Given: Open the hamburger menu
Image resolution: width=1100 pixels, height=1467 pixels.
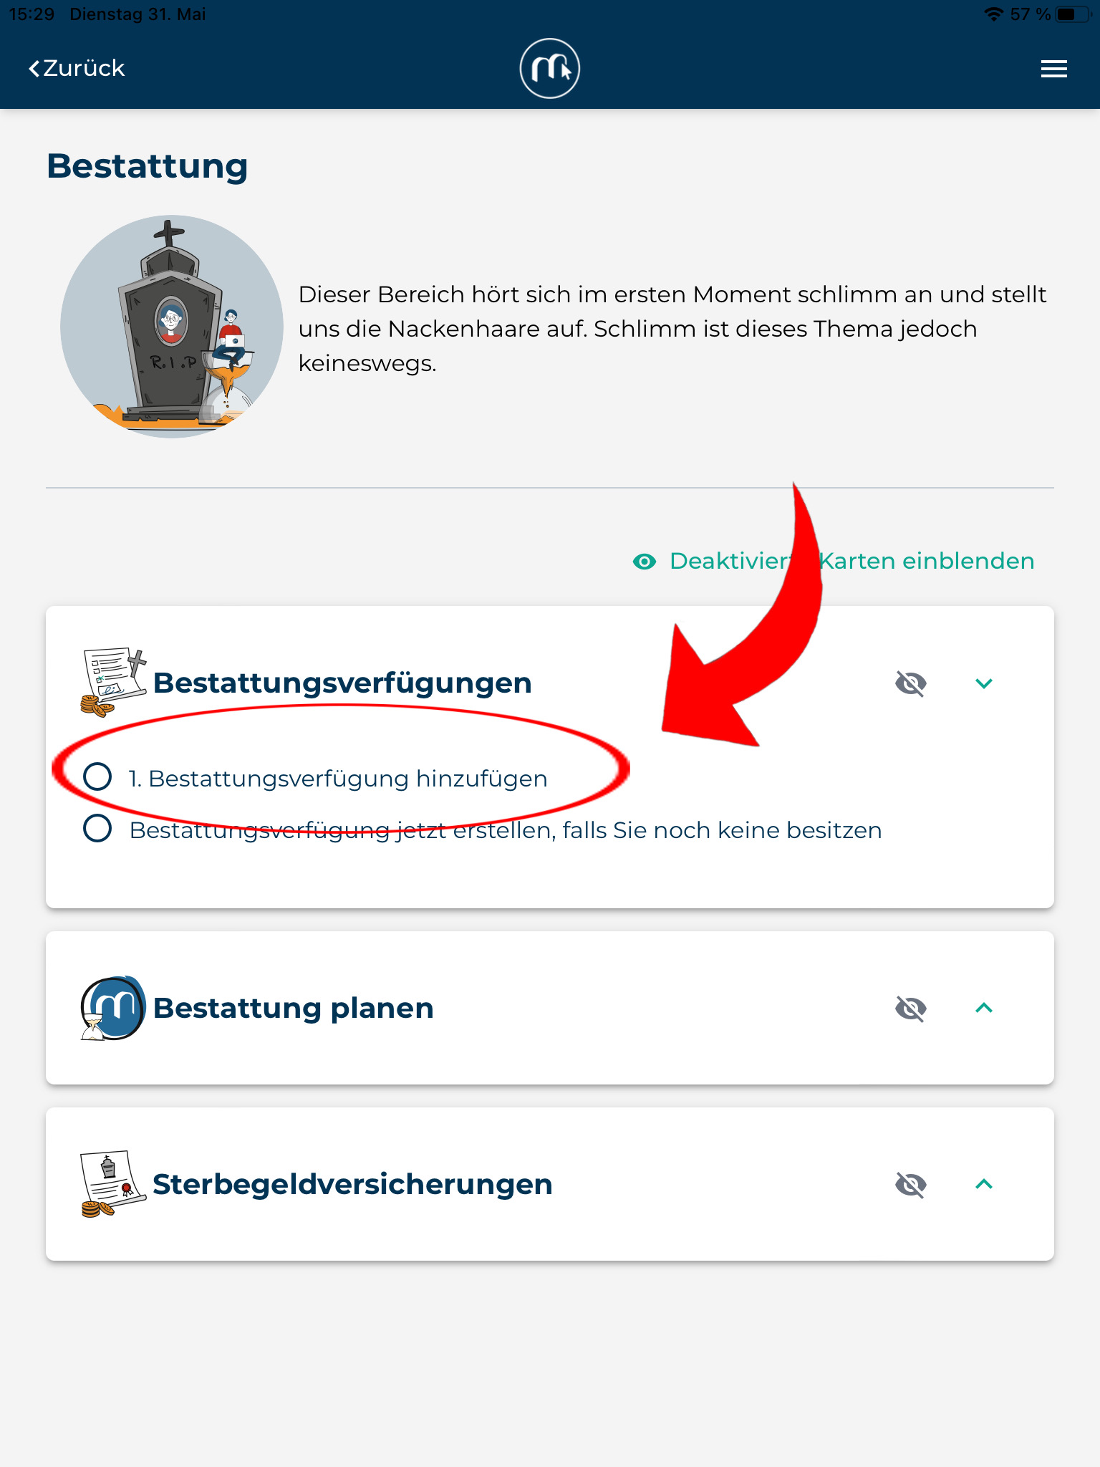Looking at the screenshot, I should (1053, 69).
